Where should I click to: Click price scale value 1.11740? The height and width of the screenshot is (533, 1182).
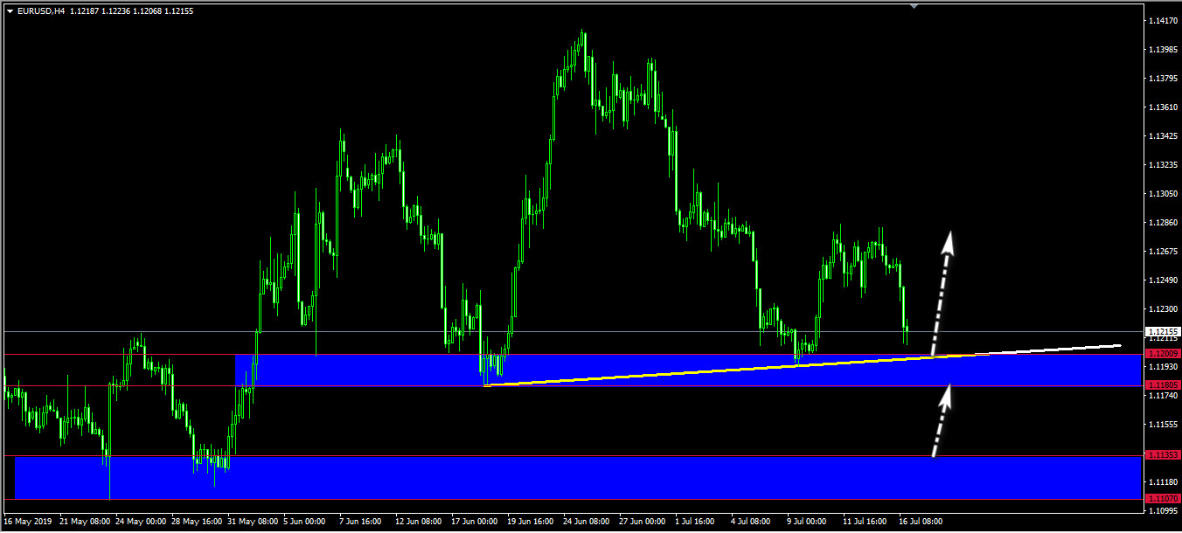(x=1165, y=396)
